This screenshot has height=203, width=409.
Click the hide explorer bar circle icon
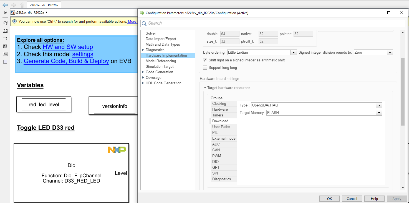pos(5,12)
